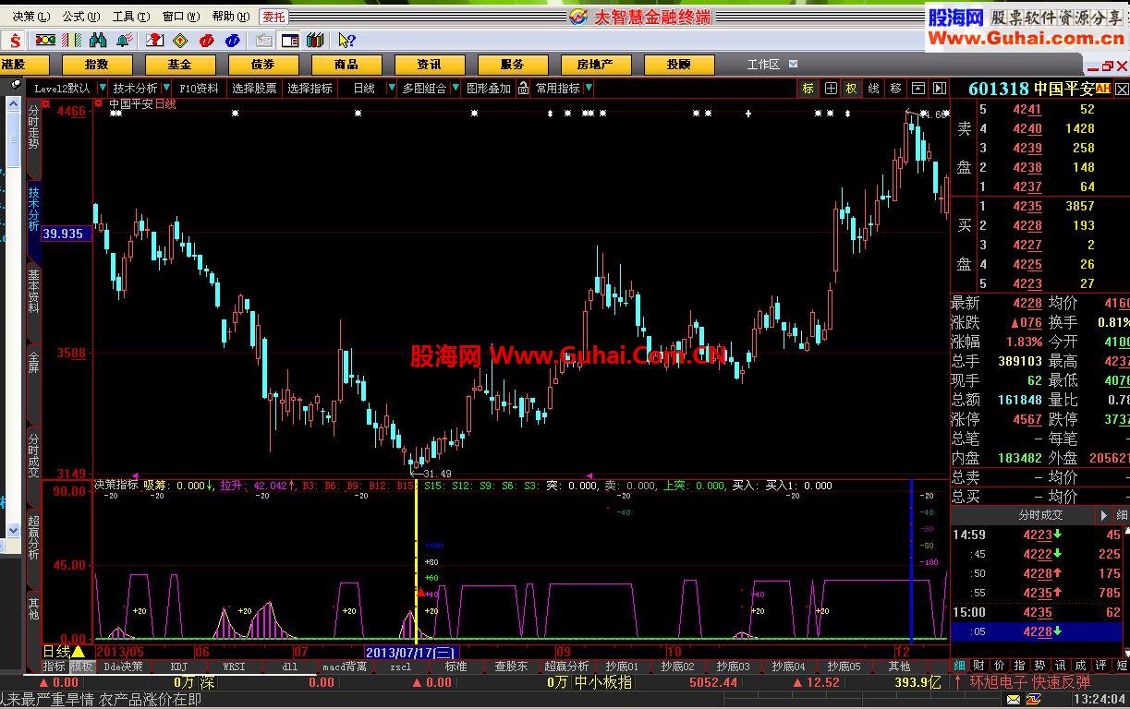
Task: Switch chart style using the 线 toggle
Action: [x=873, y=88]
